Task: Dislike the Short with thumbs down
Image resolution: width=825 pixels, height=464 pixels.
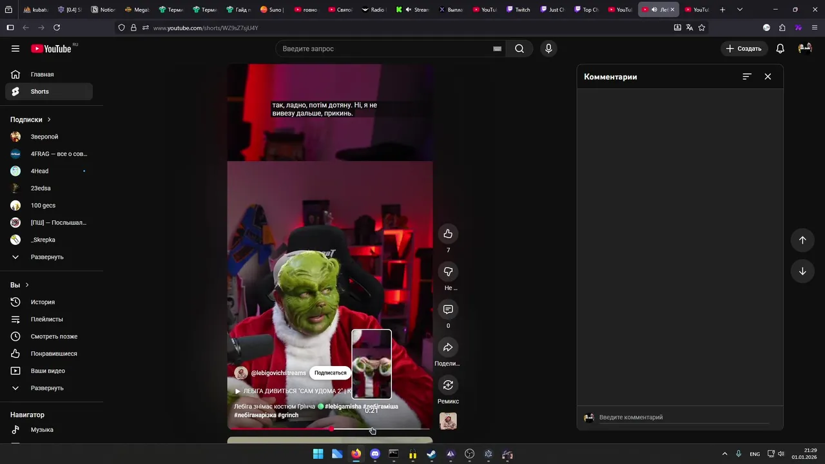Action: coord(448,271)
